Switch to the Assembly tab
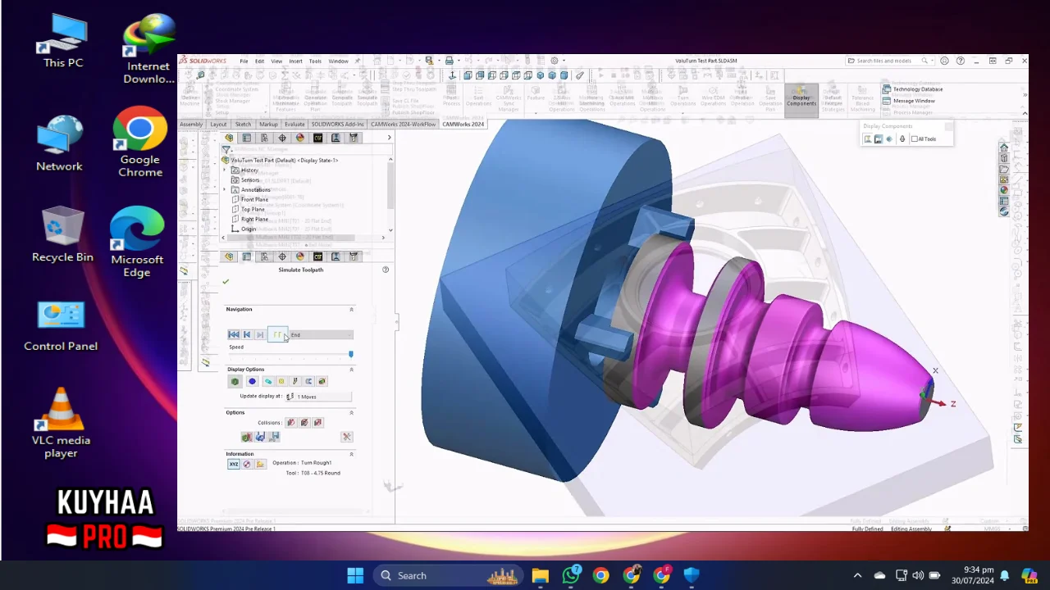This screenshot has height=590, width=1050. pyautogui.click(x=191, y=125)
